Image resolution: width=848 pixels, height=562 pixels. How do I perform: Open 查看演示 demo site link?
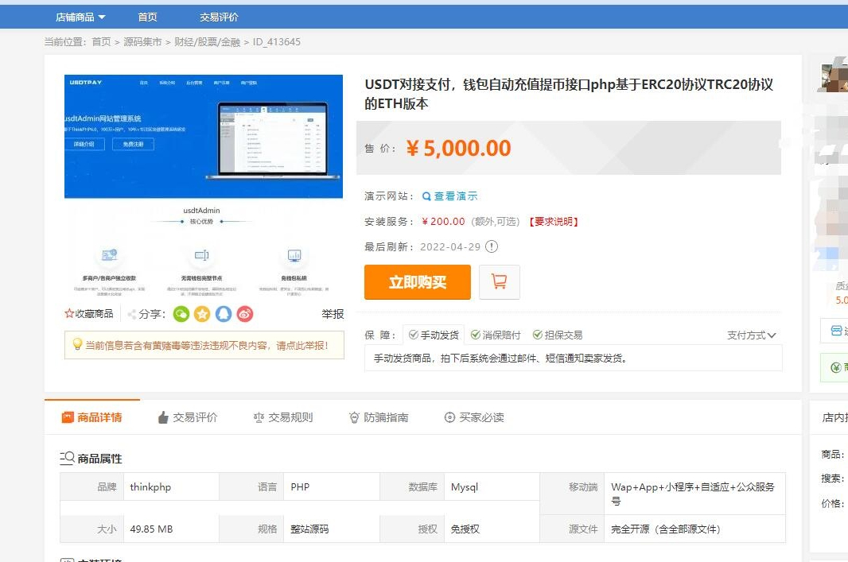[455, 196]
